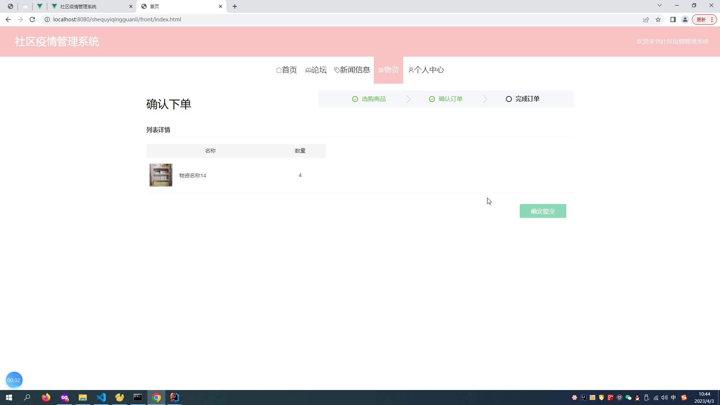The height and width of the screenshot is (405, 720).
Task: Open a new browser tab
Action: click(x=235, y=6)
